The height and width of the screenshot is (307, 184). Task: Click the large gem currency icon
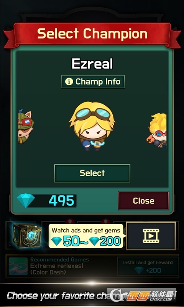point(26,201)
